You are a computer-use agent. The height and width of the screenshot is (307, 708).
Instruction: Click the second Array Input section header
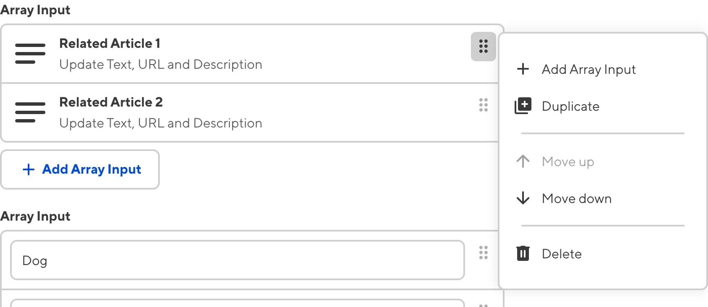point(35,216)
